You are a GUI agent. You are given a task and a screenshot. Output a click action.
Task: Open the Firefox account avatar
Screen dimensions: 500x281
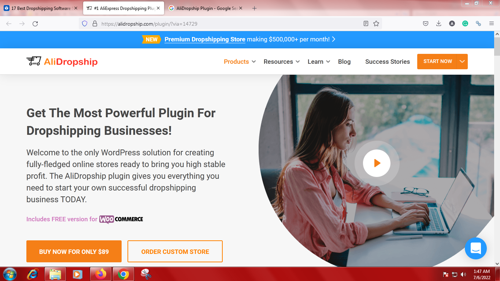[452, 23]
